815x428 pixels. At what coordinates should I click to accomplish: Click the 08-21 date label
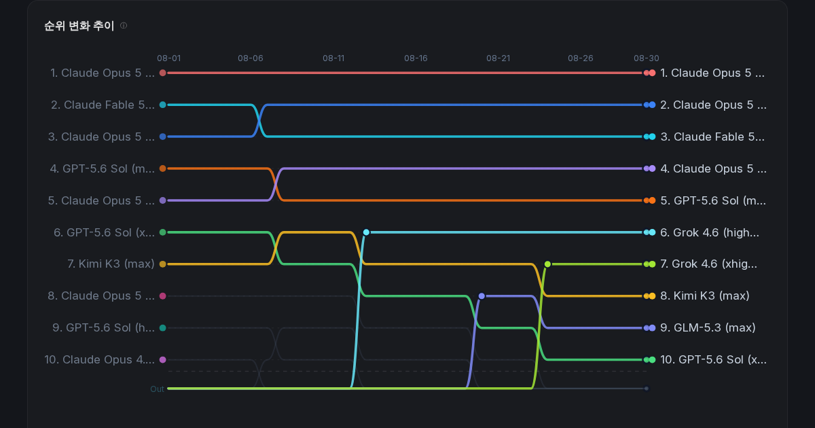pos(498,58)
